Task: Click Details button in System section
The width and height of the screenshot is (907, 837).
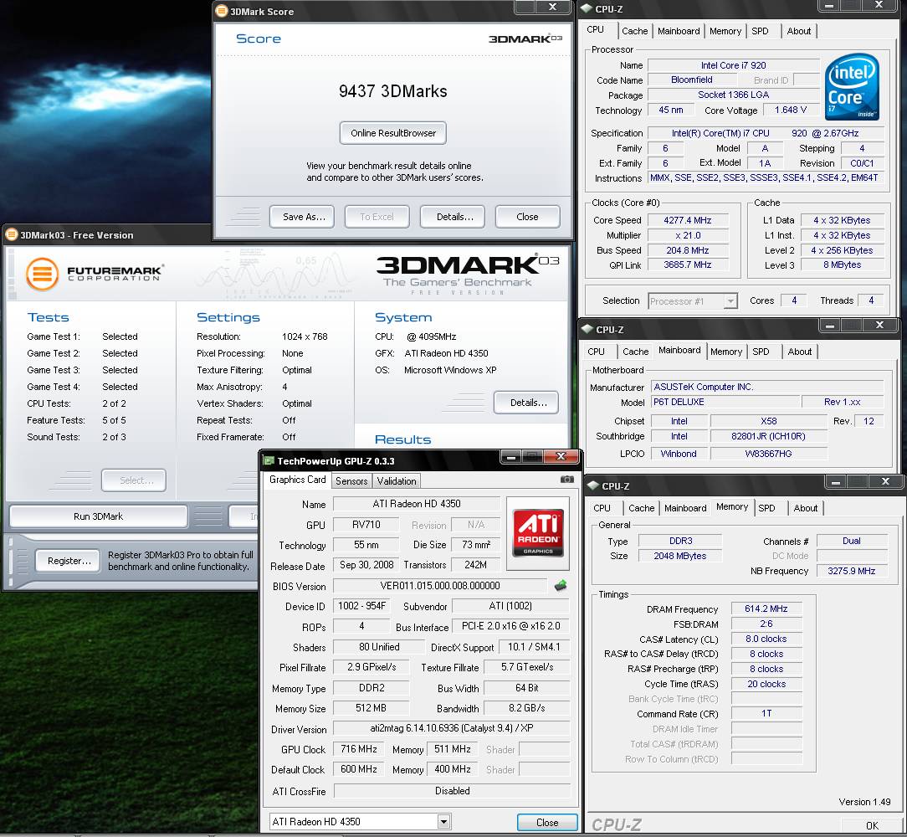Action: [525, 403]
